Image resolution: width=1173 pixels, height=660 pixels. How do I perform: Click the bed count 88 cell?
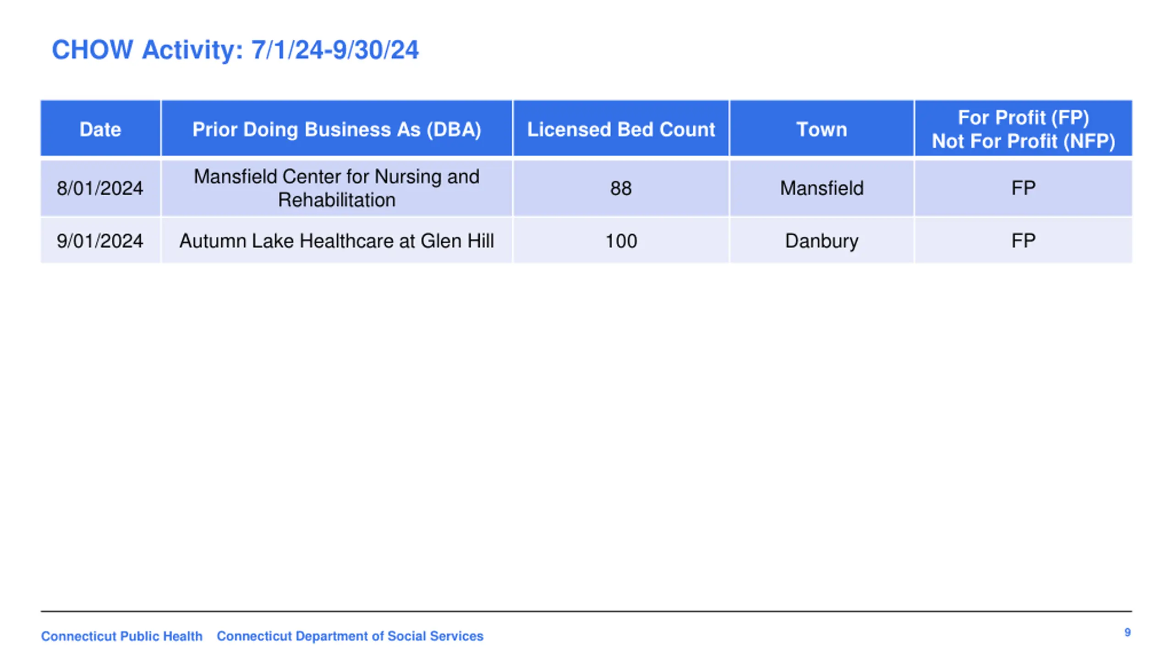(621, 188)
